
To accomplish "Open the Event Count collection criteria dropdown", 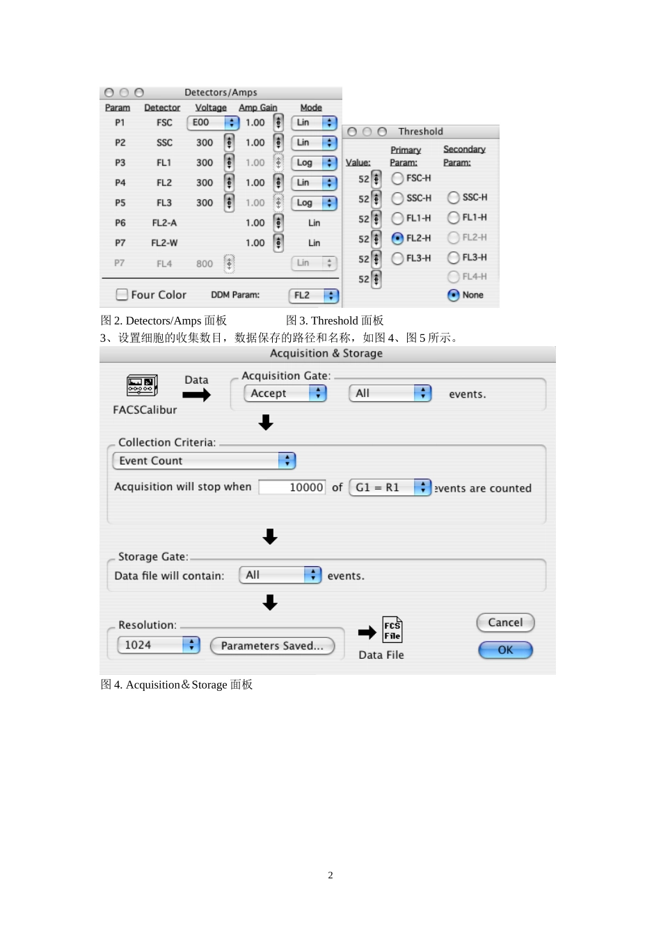I will pos(204,461).
